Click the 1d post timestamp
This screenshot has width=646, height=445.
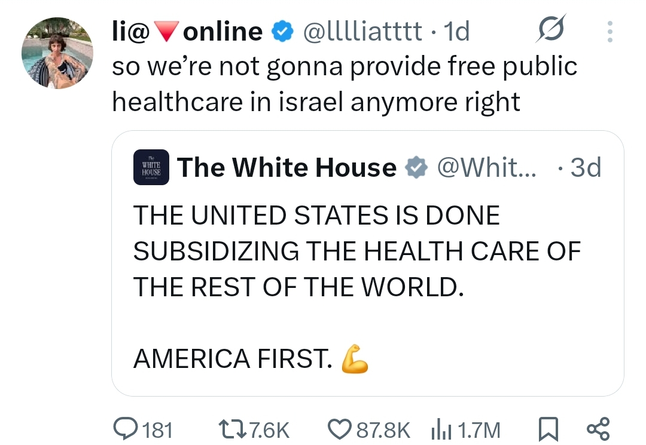pyautogui.click(x=458, y=32)
